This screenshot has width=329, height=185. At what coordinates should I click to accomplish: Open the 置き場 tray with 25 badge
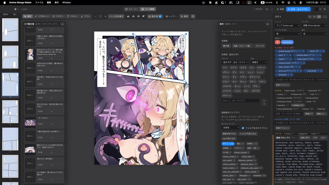pos(155,16)
